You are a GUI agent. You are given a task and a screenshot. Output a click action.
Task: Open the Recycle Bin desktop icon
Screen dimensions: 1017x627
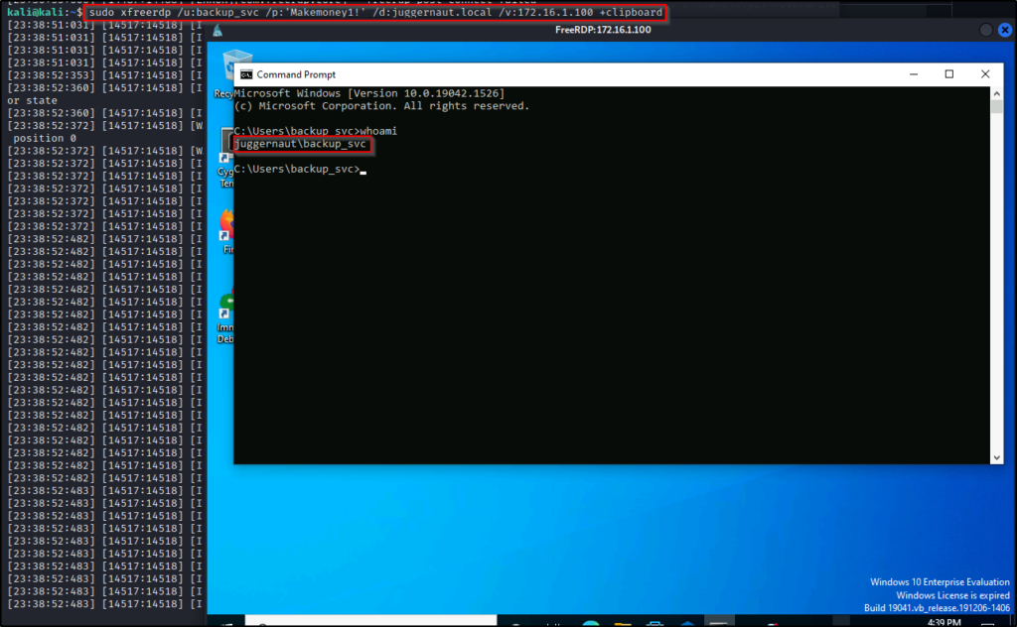(225, 69)
